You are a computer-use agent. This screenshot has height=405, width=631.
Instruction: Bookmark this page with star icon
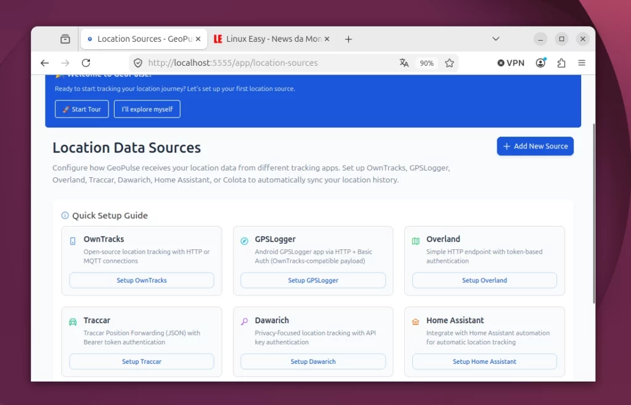coord(449,63)
